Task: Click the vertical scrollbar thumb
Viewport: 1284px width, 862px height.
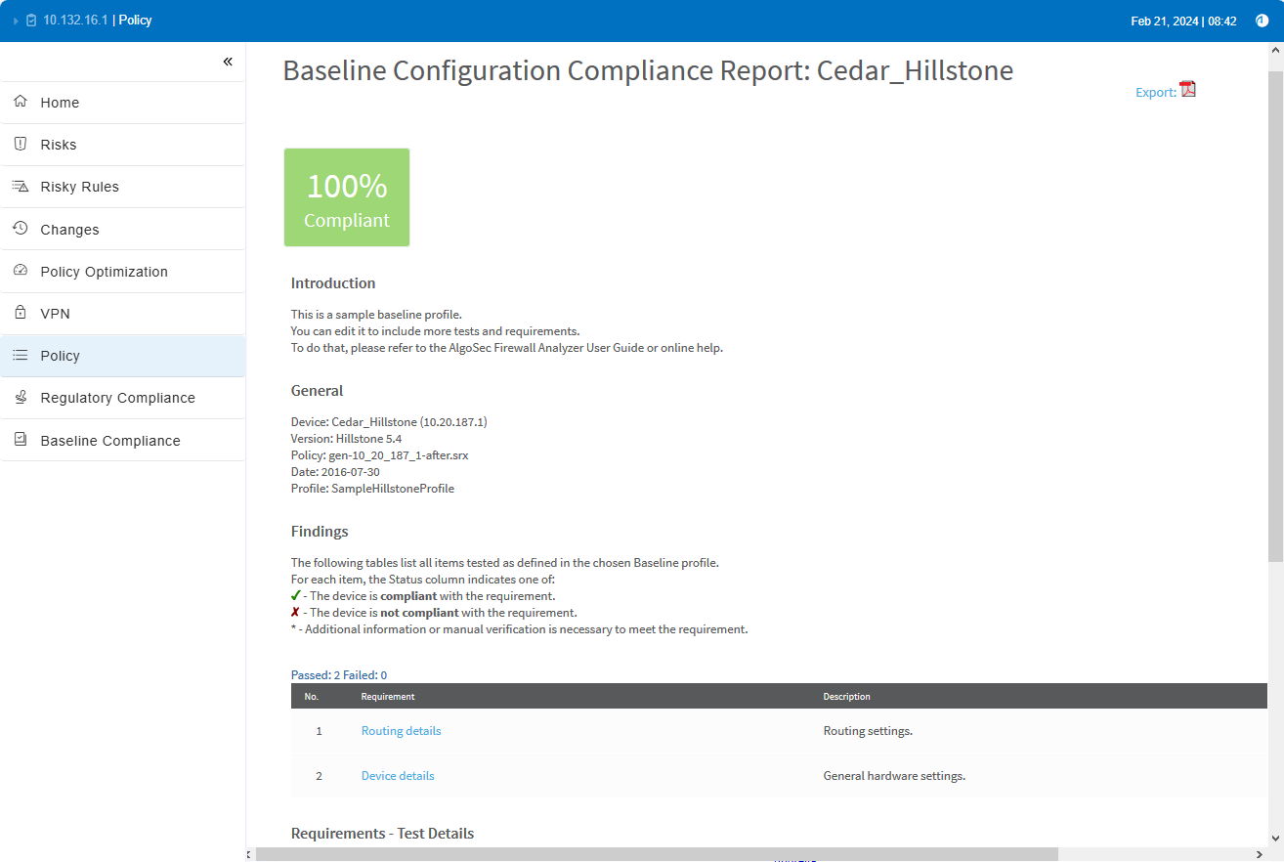Action: pos(1275,313)
